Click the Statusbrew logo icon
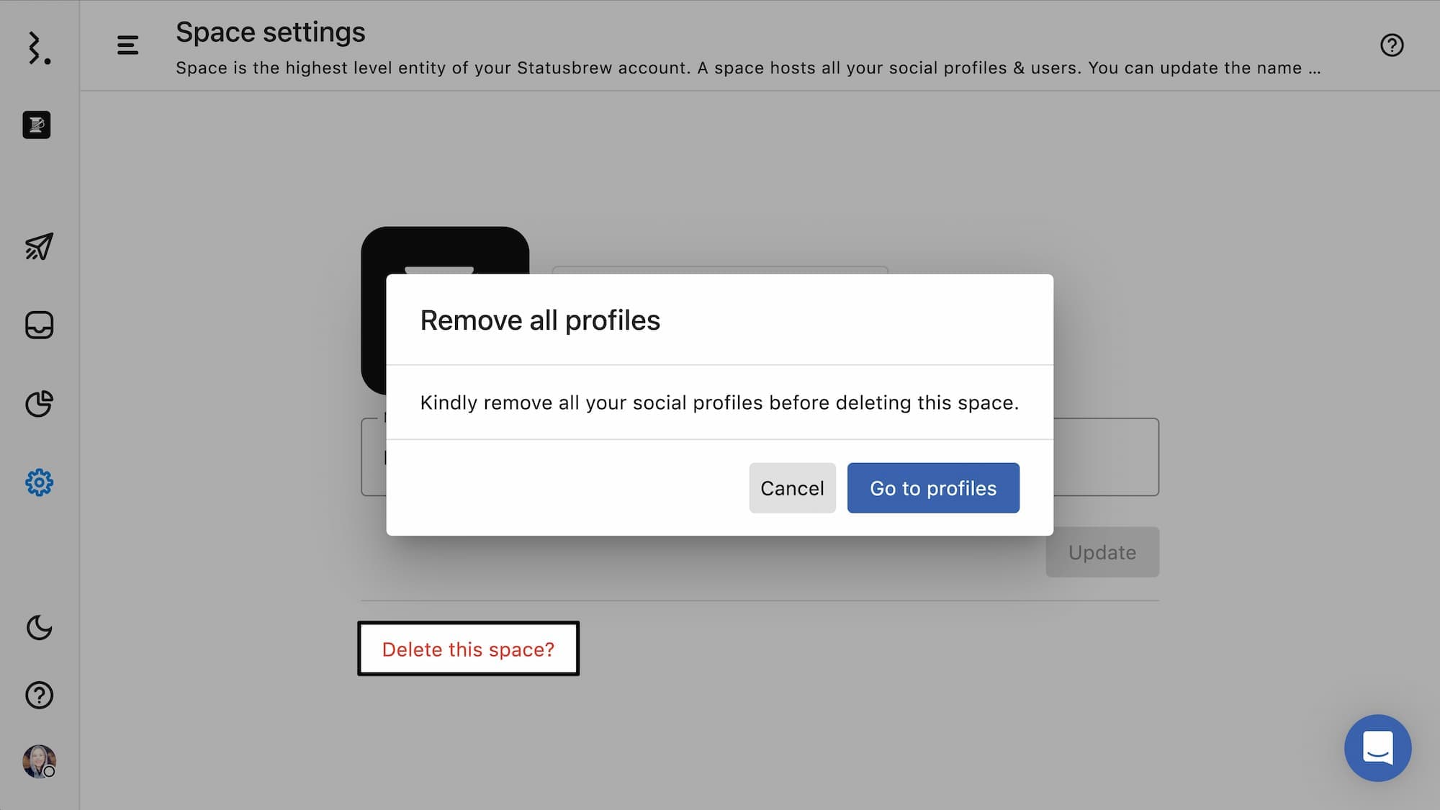 39,48
